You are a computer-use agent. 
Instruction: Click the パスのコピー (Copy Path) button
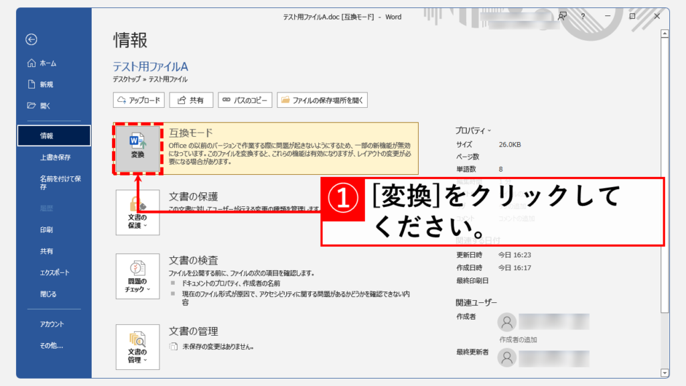pos(245,100)
